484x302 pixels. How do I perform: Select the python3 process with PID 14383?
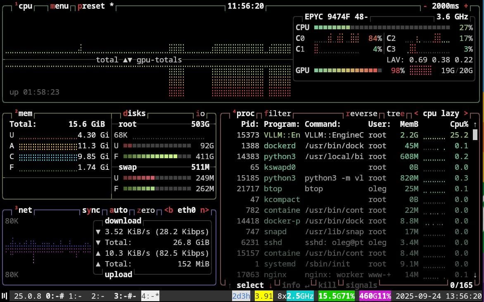click(x=352, y=157)
